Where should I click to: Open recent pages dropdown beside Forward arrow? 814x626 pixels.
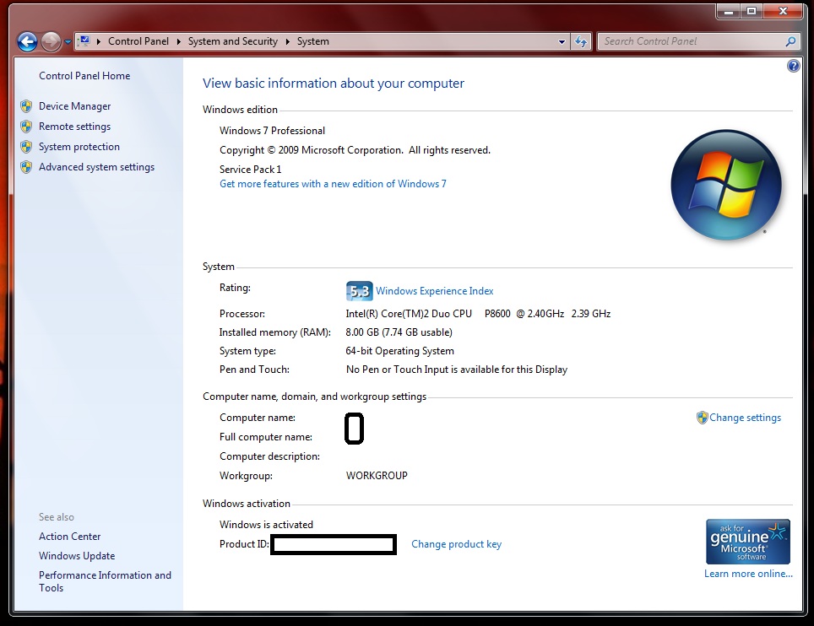[x=68, y=42]
